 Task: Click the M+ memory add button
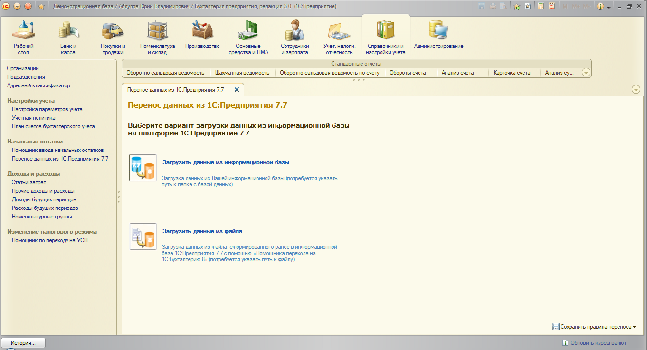click(x=576, y=6)
